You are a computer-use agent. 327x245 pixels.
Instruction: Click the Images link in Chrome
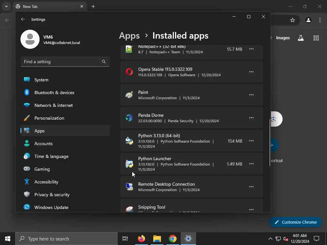[x=283, y=38]
